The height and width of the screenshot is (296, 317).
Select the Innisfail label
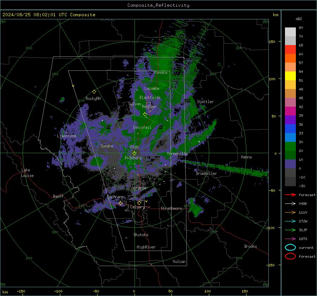coord(142,127)
